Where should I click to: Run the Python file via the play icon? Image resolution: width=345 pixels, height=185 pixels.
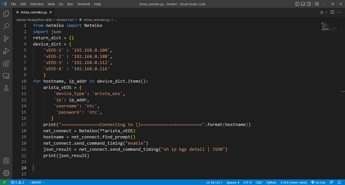click(x=322, y=12)
